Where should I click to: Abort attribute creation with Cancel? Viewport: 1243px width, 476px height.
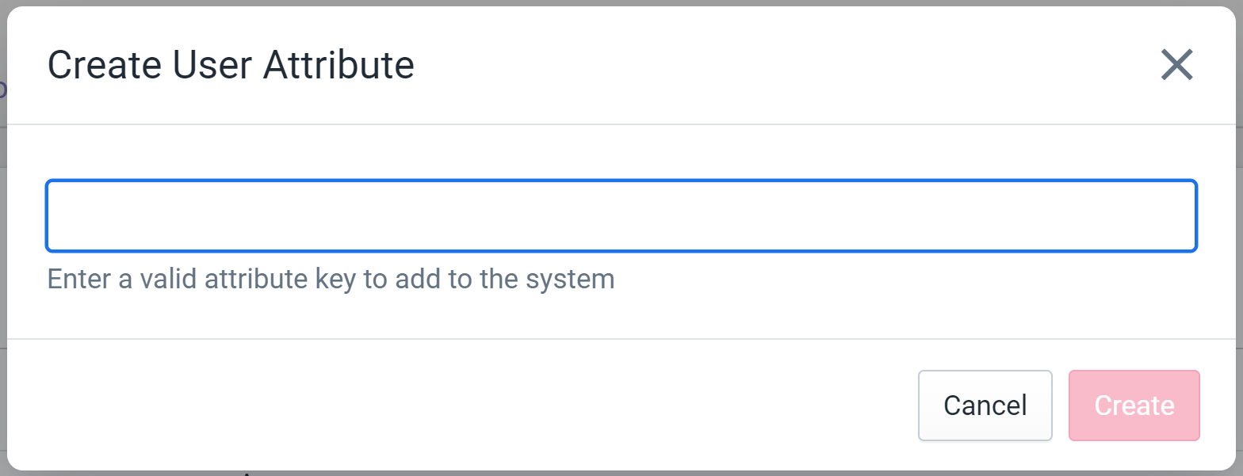(985, 406)
